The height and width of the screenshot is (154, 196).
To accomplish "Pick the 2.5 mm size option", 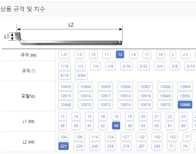I will coord(185,55).
